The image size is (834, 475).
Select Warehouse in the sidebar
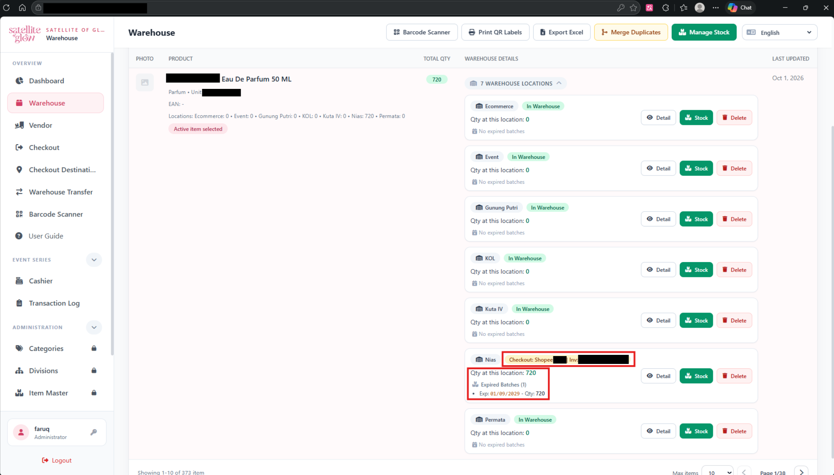pos(55,103)
